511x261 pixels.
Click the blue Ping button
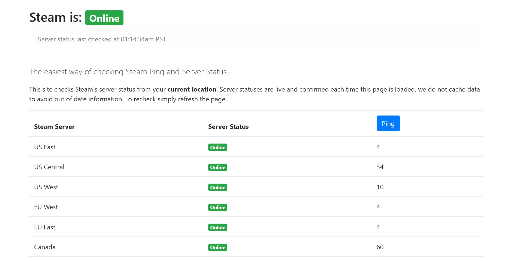click(388, 123)
